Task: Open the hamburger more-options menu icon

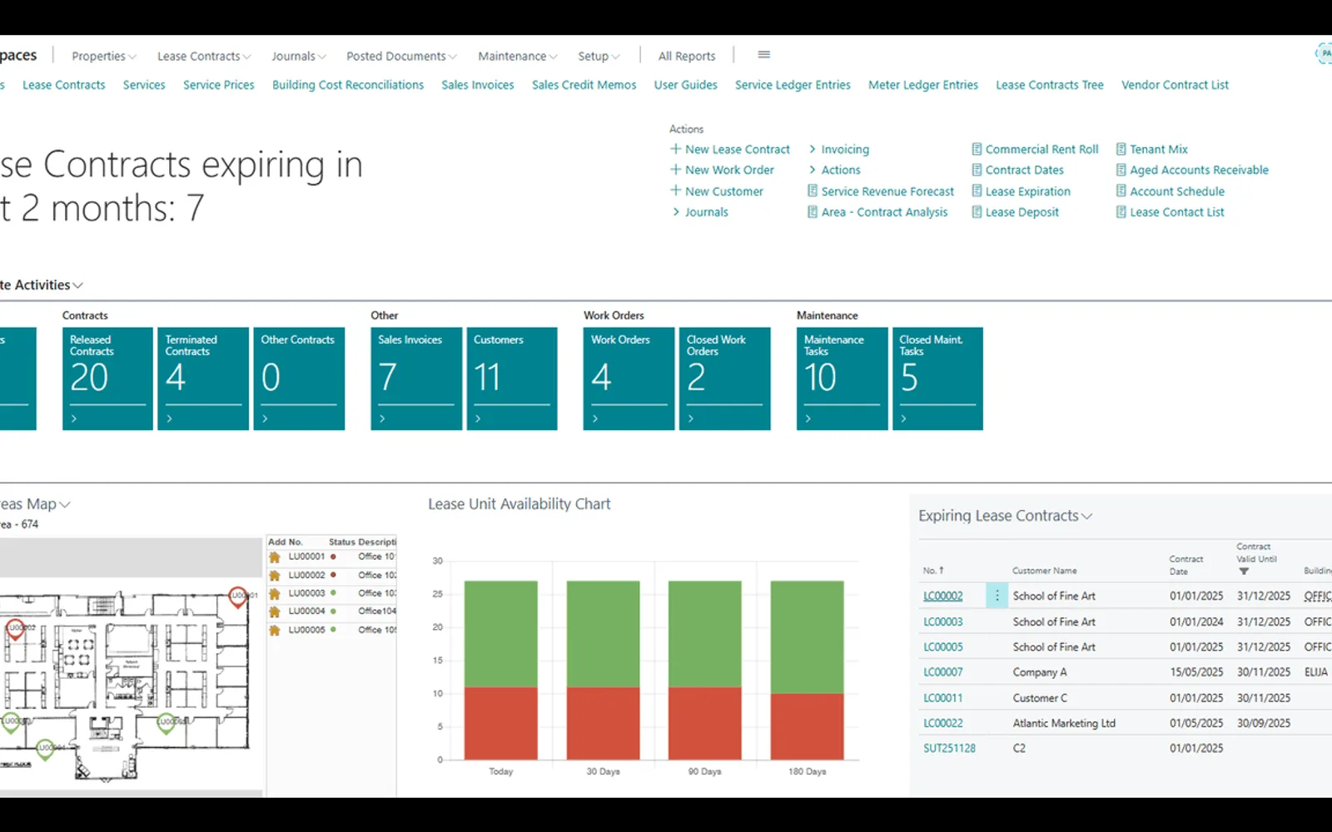Action: 763,55
